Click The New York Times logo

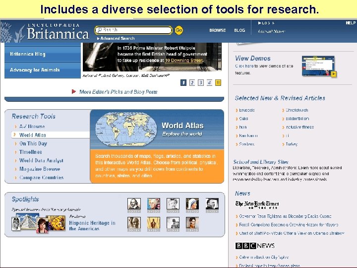257,204
